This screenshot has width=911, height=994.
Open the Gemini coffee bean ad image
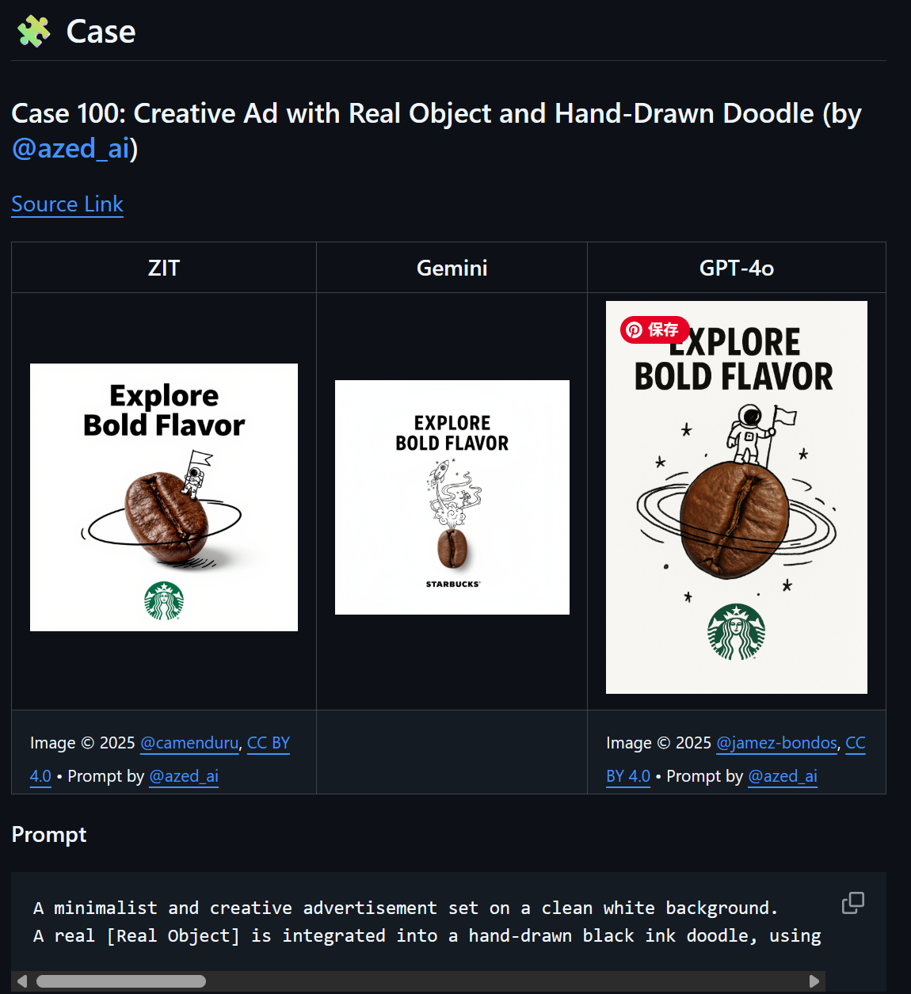click(x=452, y=497)
